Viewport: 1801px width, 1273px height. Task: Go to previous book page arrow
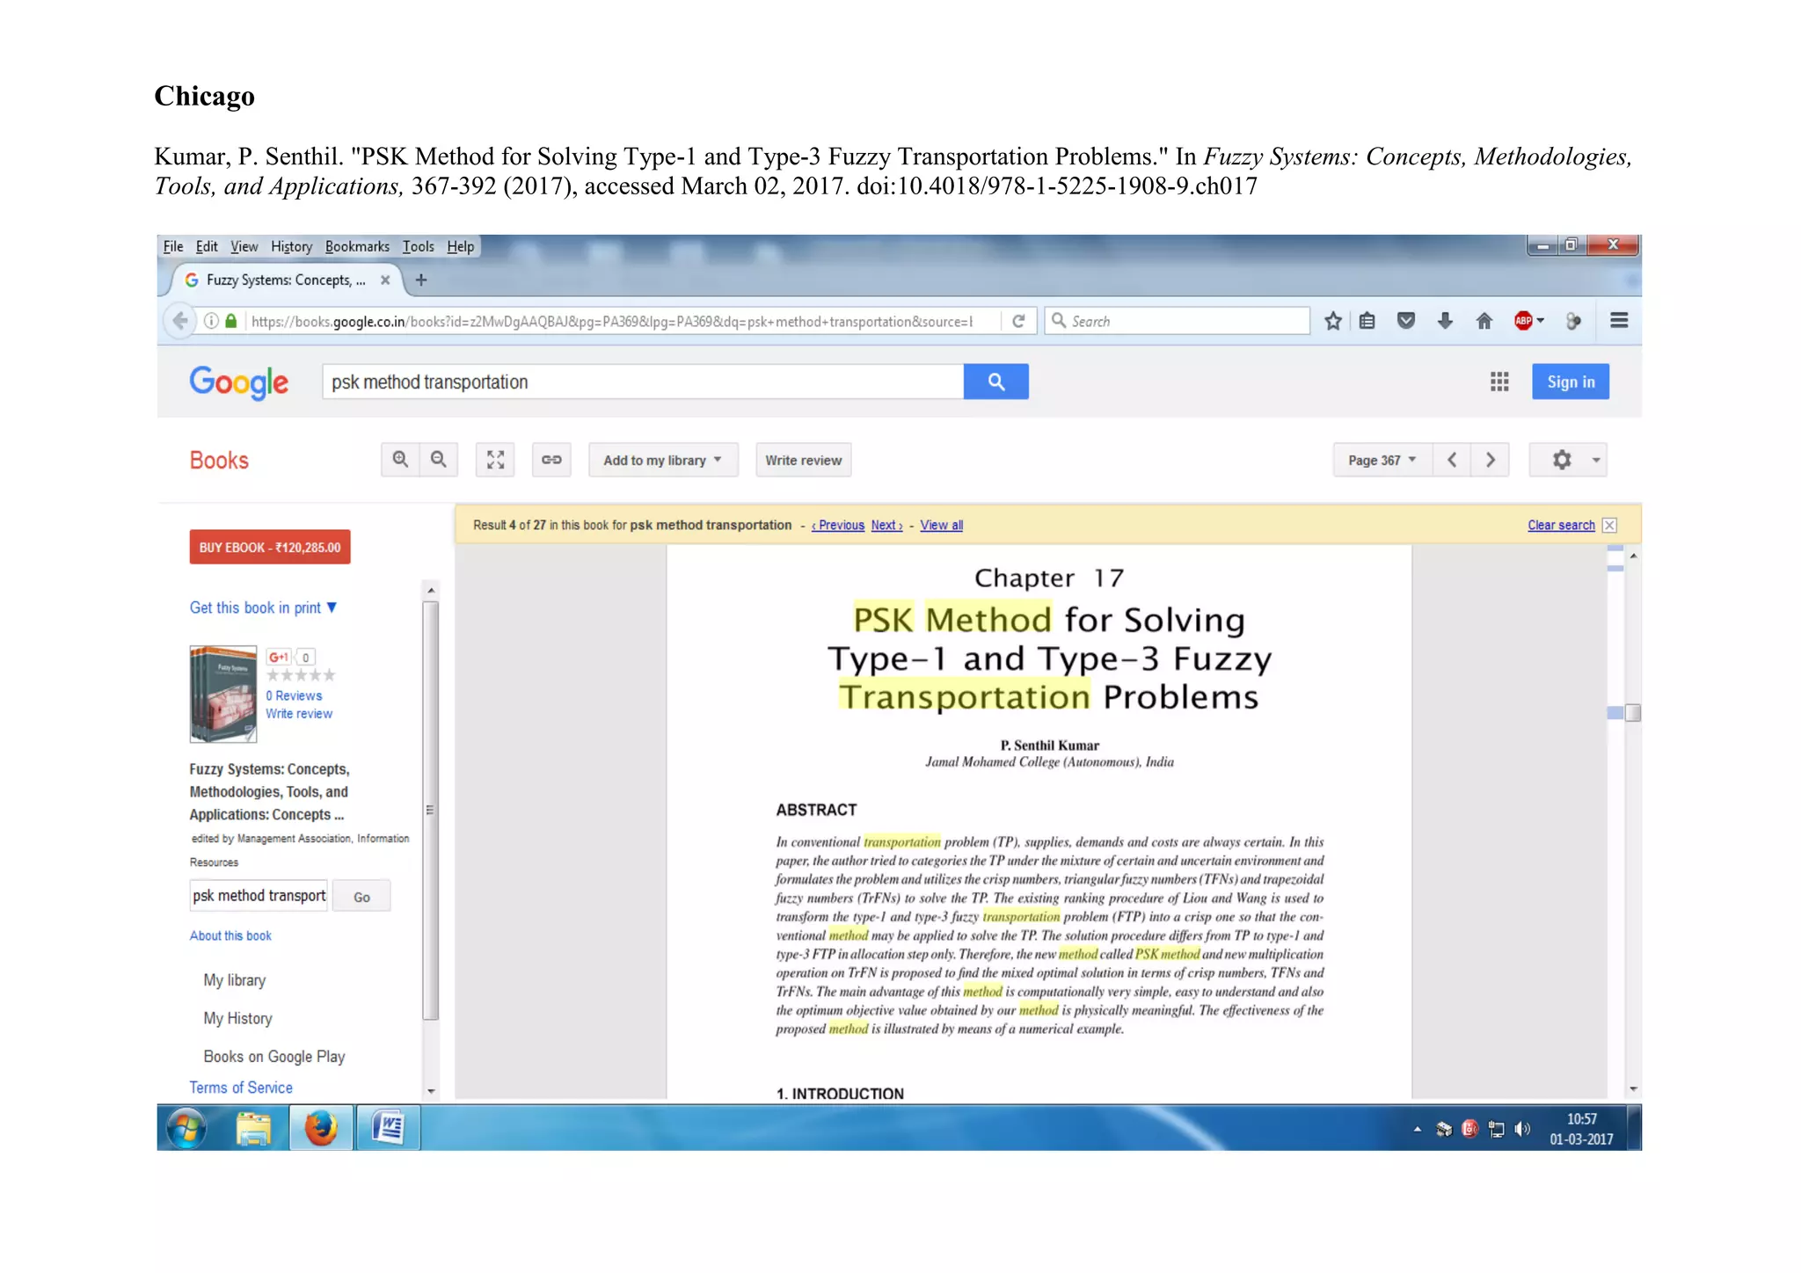coord(1452,460)
